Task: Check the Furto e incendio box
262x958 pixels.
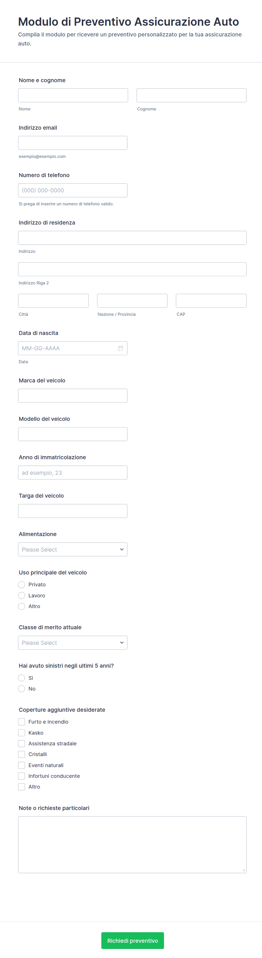Action: click(x=21, y=722)
